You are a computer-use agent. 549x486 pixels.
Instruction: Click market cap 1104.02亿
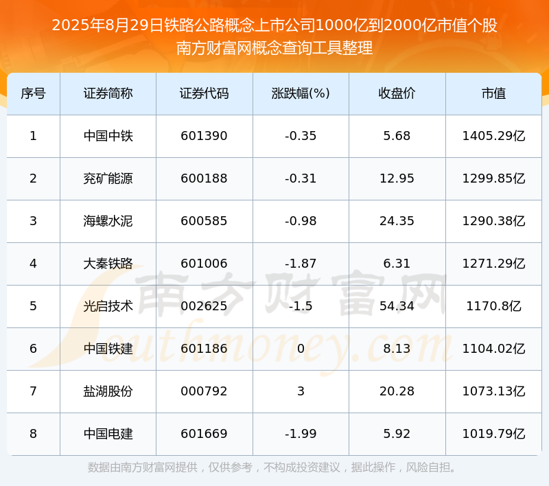coord(493,349)
